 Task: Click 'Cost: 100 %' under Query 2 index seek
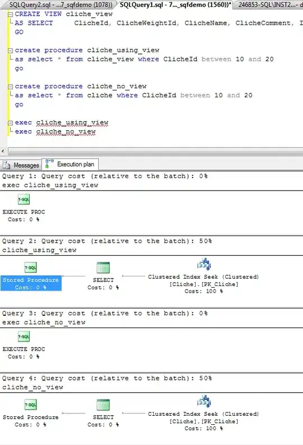(x=204, y=291)
